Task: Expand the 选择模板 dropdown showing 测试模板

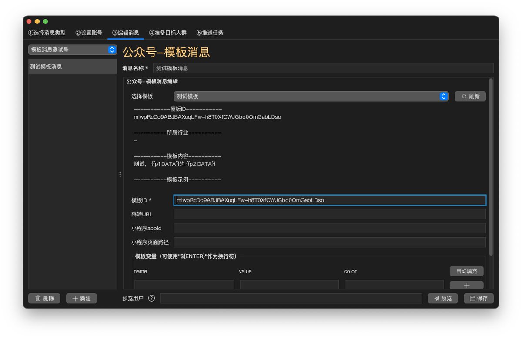Action: pyautogui.click(x=311, y=96)
